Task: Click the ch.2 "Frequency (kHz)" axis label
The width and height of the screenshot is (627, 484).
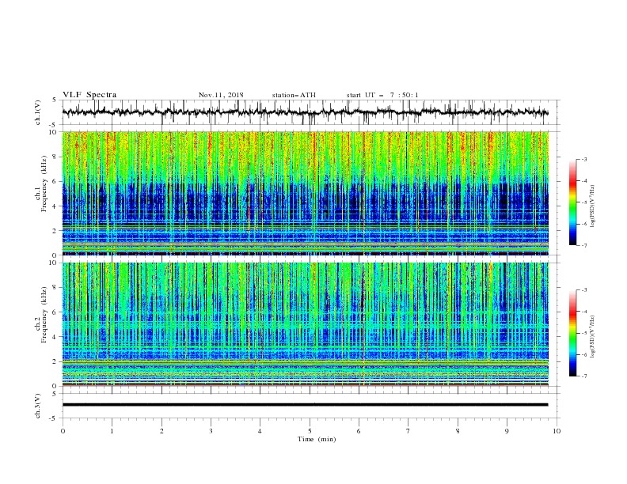Action: pyautogui.click(x=44, y=315)
